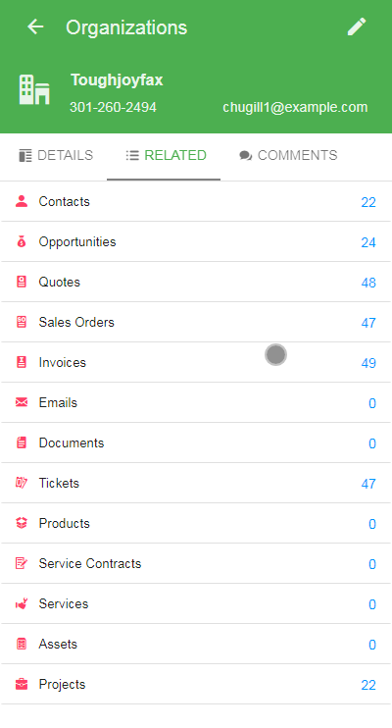Image resolution: width=392 pixels, height=728 pixels.
Task: Click the Toughjoyfax building icon
Action: pos(34,89)
